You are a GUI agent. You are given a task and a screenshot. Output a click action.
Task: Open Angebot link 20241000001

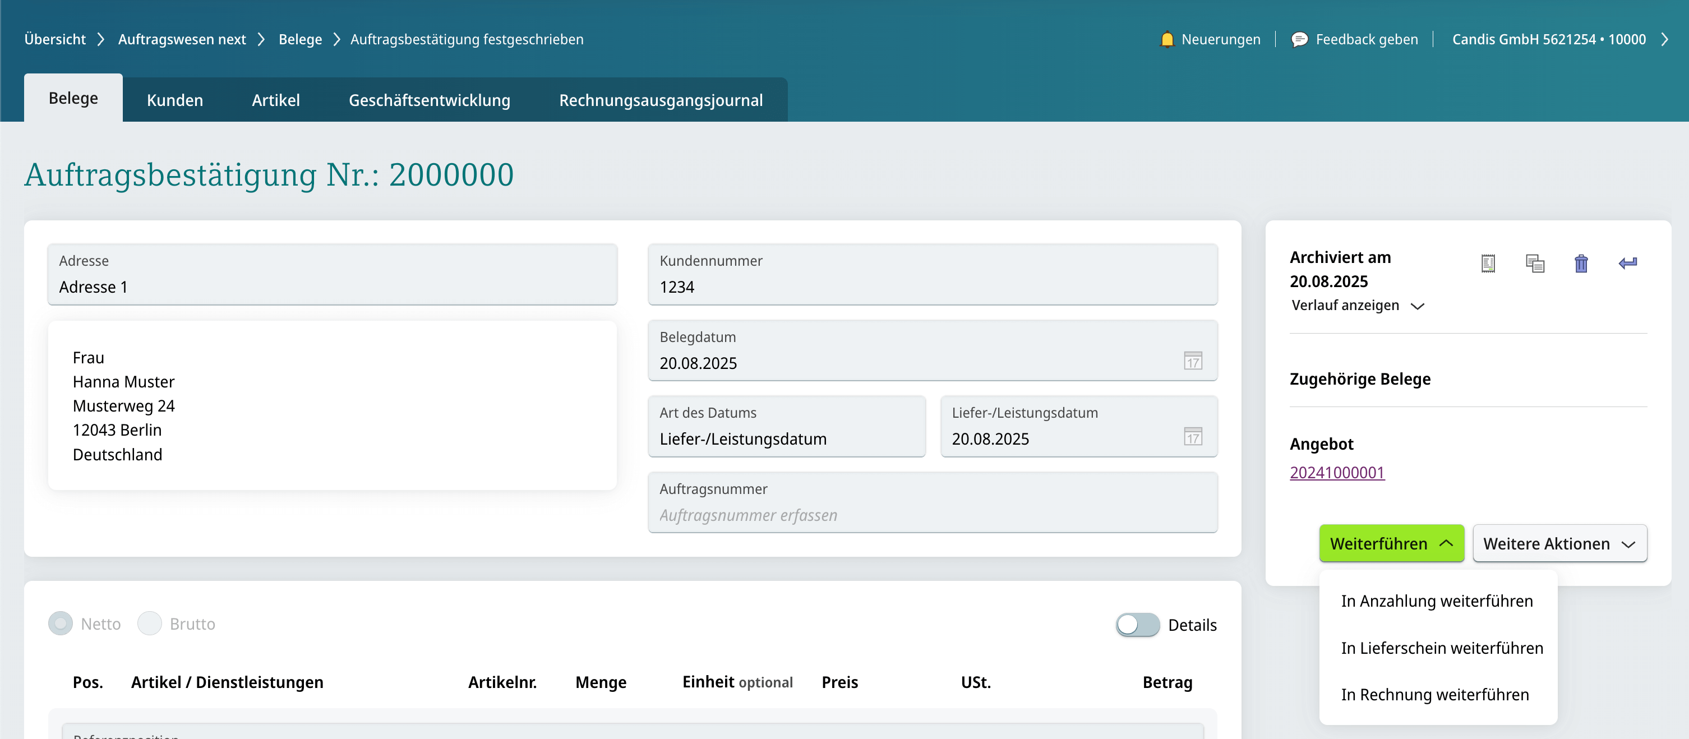[x=1336, y=472]
